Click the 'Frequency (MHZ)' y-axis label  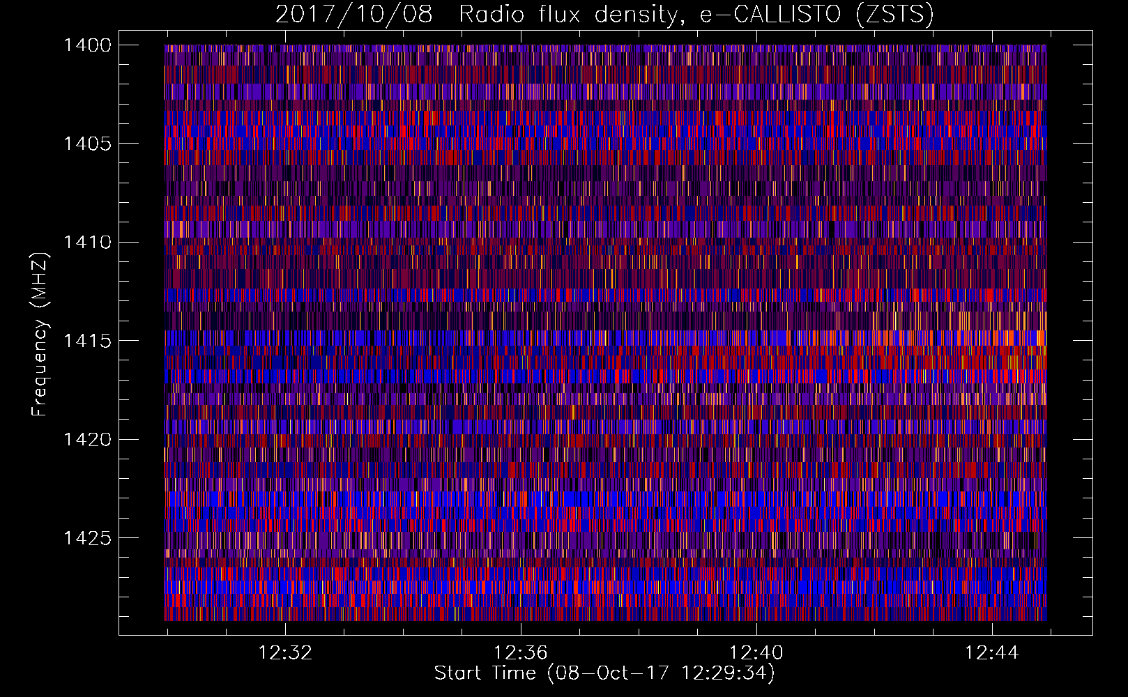click(40, 334)
